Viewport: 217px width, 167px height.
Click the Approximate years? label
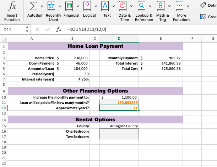[x=72, y=108]
